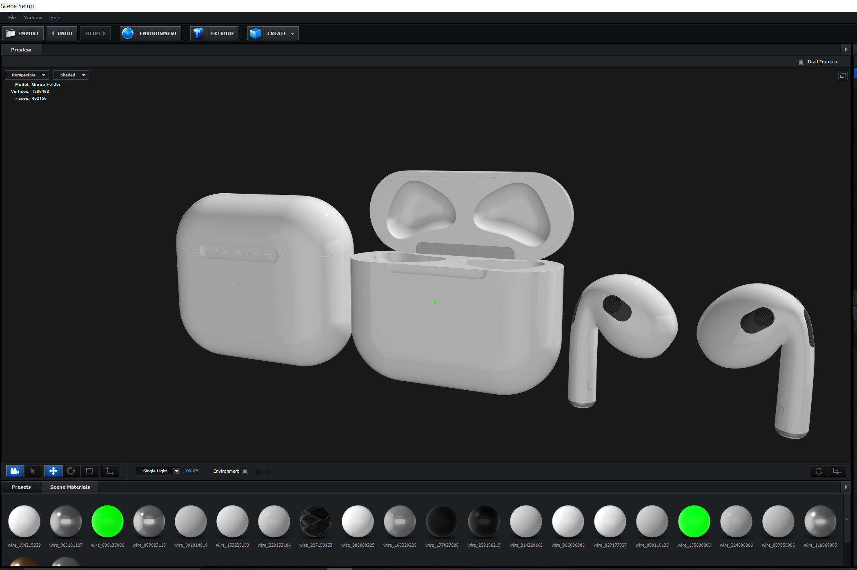Select material wire_166229229 sphere
This screenshot has height=570, width=857.
(x=400, y=521)
